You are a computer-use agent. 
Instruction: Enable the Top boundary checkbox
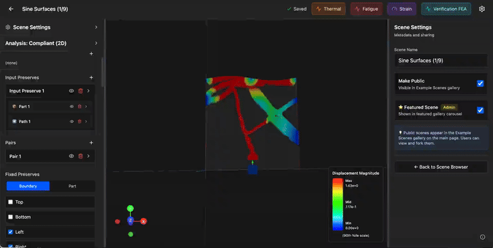(10, 202)
